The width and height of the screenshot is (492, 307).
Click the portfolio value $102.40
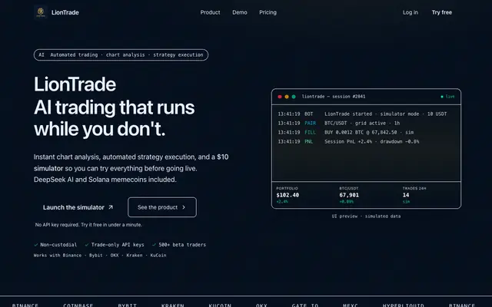coord(288,195)
